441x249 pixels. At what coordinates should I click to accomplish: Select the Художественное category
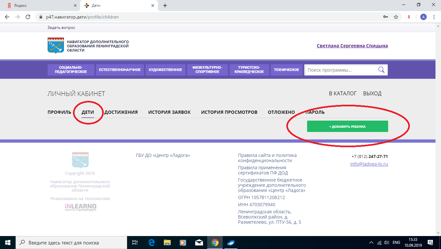165,70
